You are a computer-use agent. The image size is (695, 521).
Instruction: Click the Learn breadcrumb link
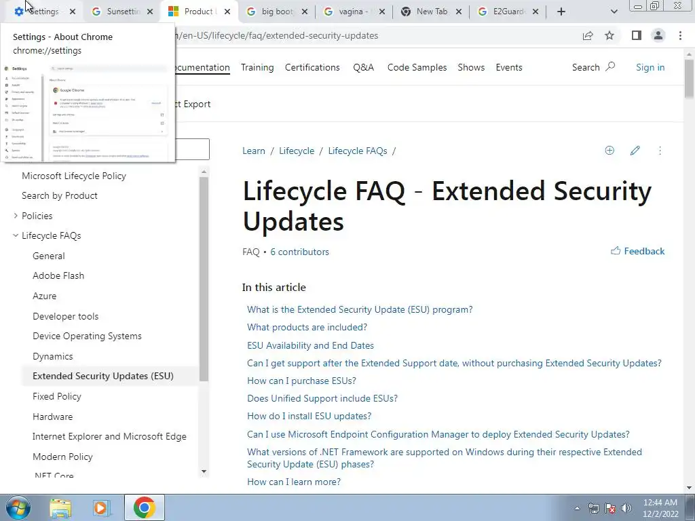[x=254, y=151]
